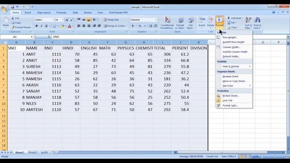Click cell containing SURESH
The image size is (290, 163).
pos(34,67)
